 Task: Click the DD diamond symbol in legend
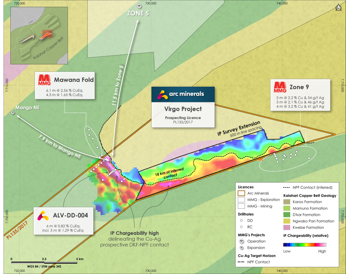[x=241, y=221]
